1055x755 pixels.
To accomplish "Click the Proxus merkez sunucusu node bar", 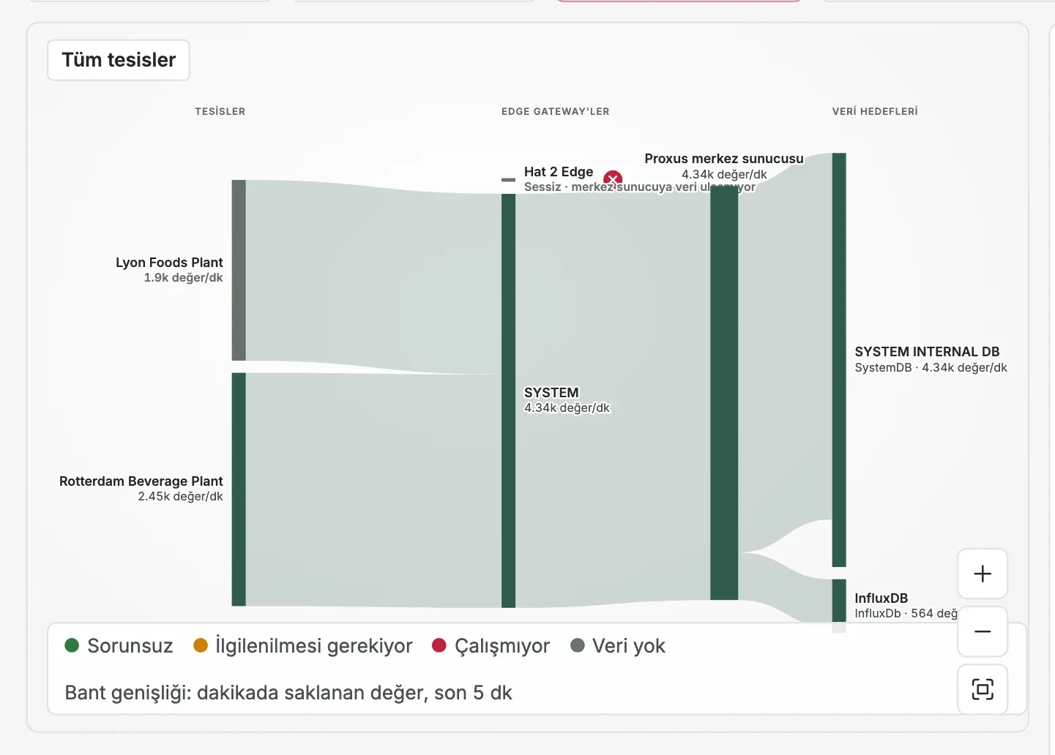I will tap(724, 393).
